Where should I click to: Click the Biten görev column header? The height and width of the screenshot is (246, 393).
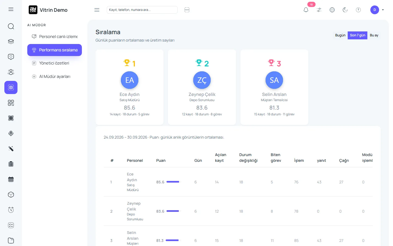tap(276, 158)
